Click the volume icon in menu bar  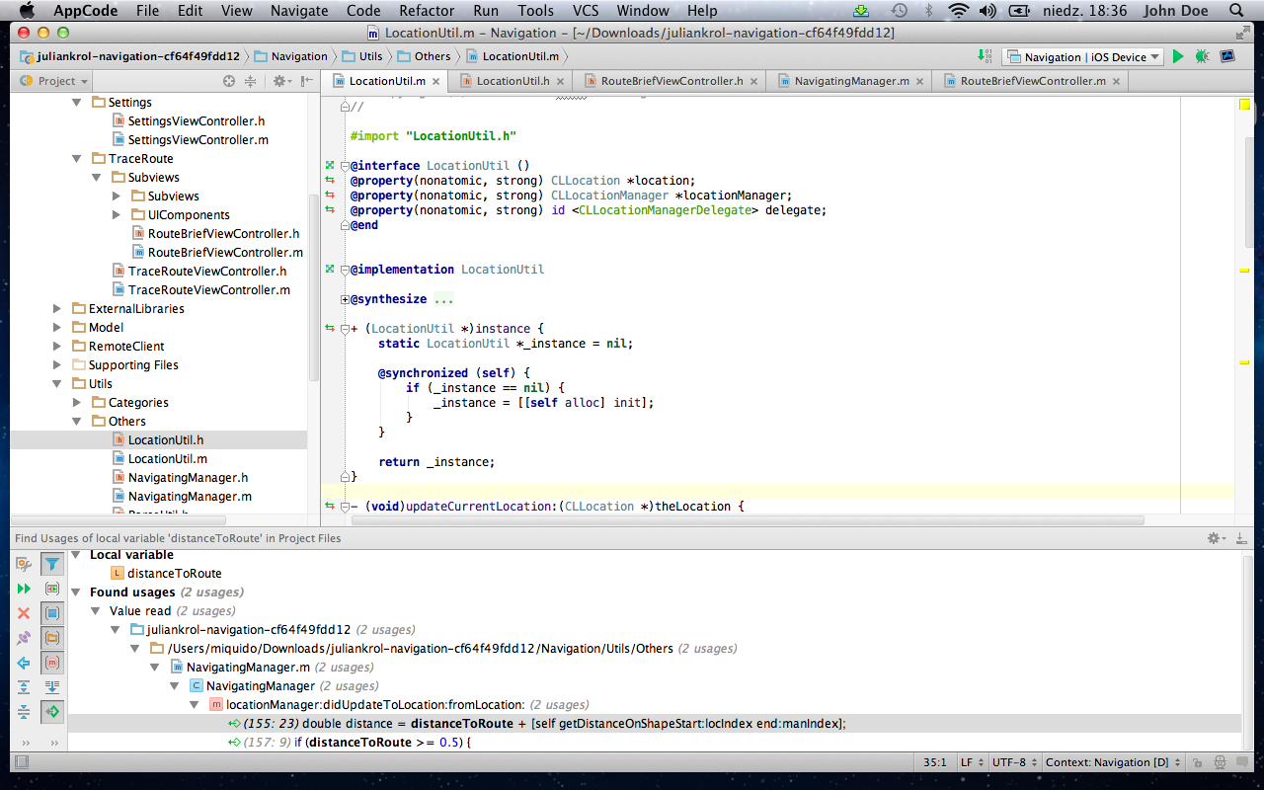tap(987, 11)
